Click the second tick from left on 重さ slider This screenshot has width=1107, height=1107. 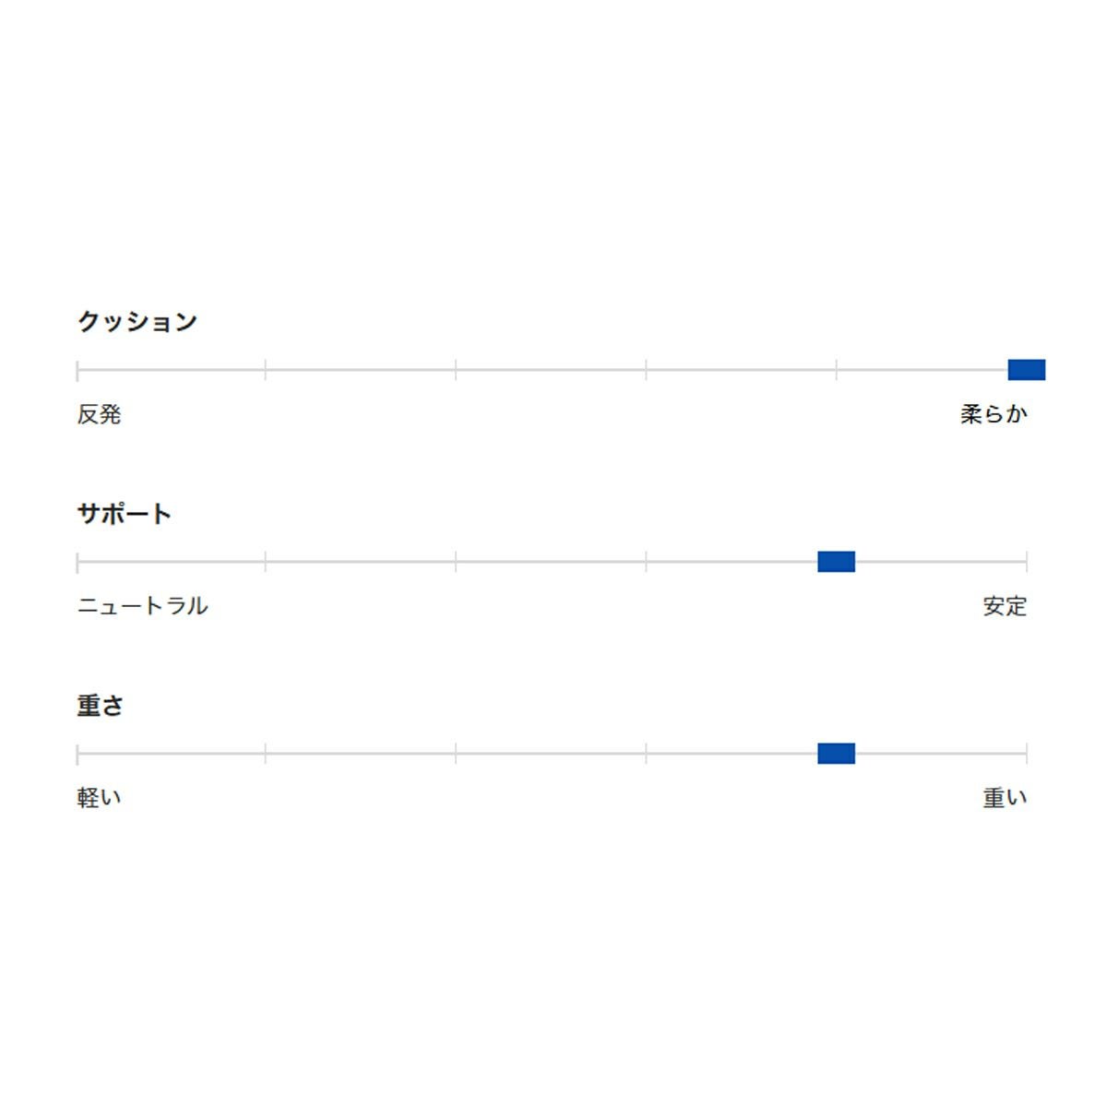point(266,754)
